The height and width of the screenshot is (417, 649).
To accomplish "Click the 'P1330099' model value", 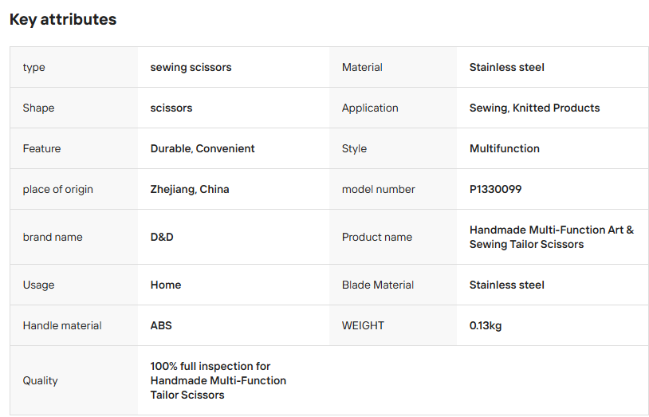I will [495, 189].
